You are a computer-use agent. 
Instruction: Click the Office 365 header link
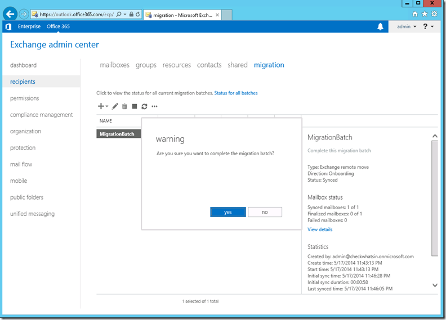tap(58, 26)
